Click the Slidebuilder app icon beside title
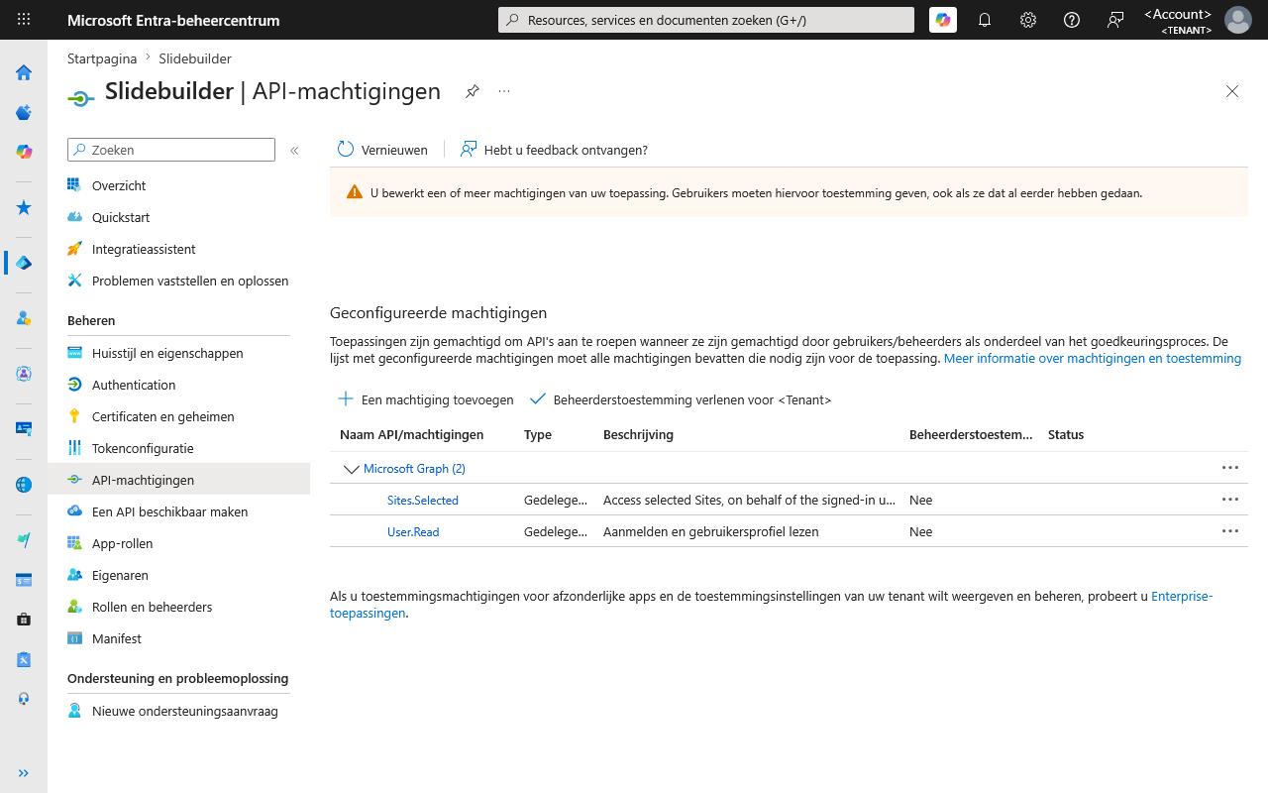Viewport: 1268px width, 793px height. (81, 97)
